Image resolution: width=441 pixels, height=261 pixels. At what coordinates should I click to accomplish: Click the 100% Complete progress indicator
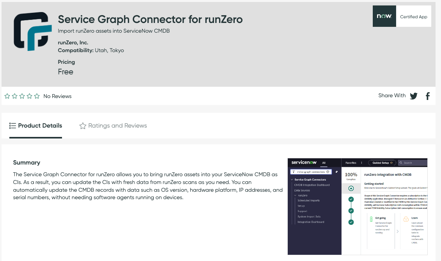click(351, 175)
